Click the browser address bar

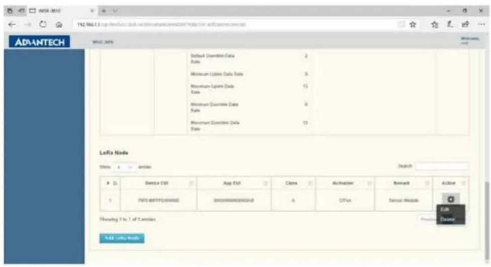click(x=235, y=25)
